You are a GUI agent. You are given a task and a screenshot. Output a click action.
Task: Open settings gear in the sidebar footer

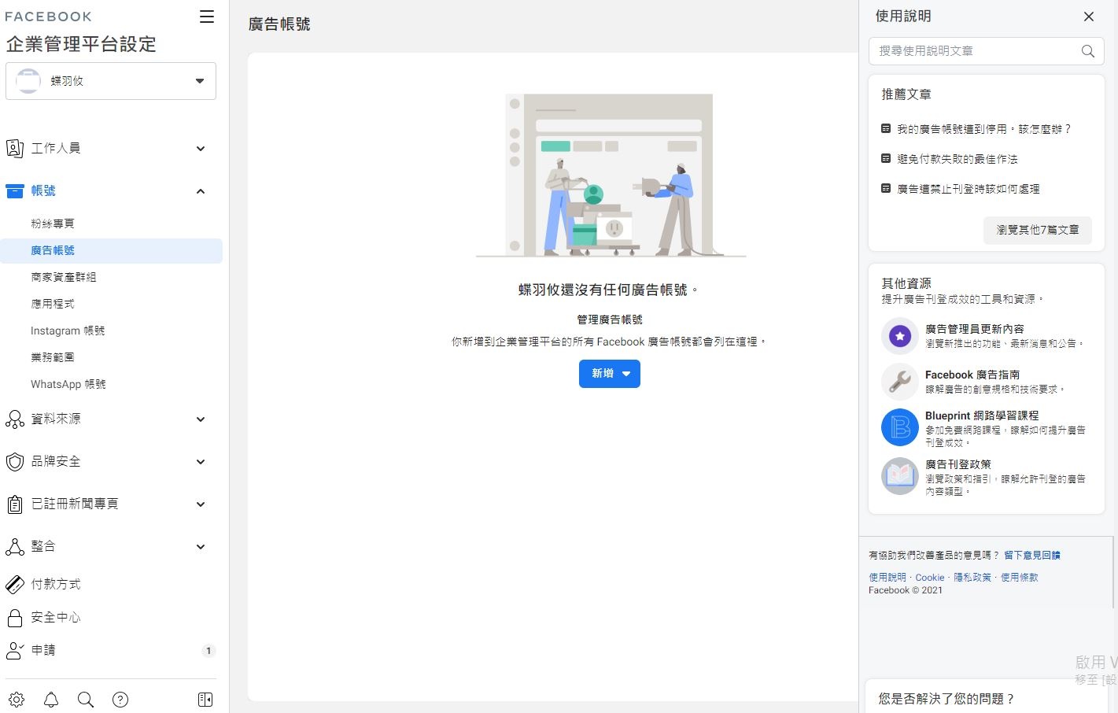17,700
